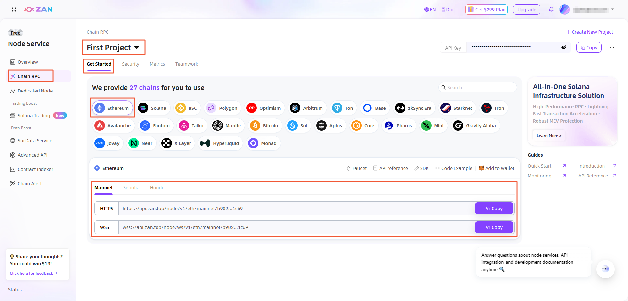This screenshot has height=301, width=628.
Task: Select the Monad chain
Action: (263, 143)
